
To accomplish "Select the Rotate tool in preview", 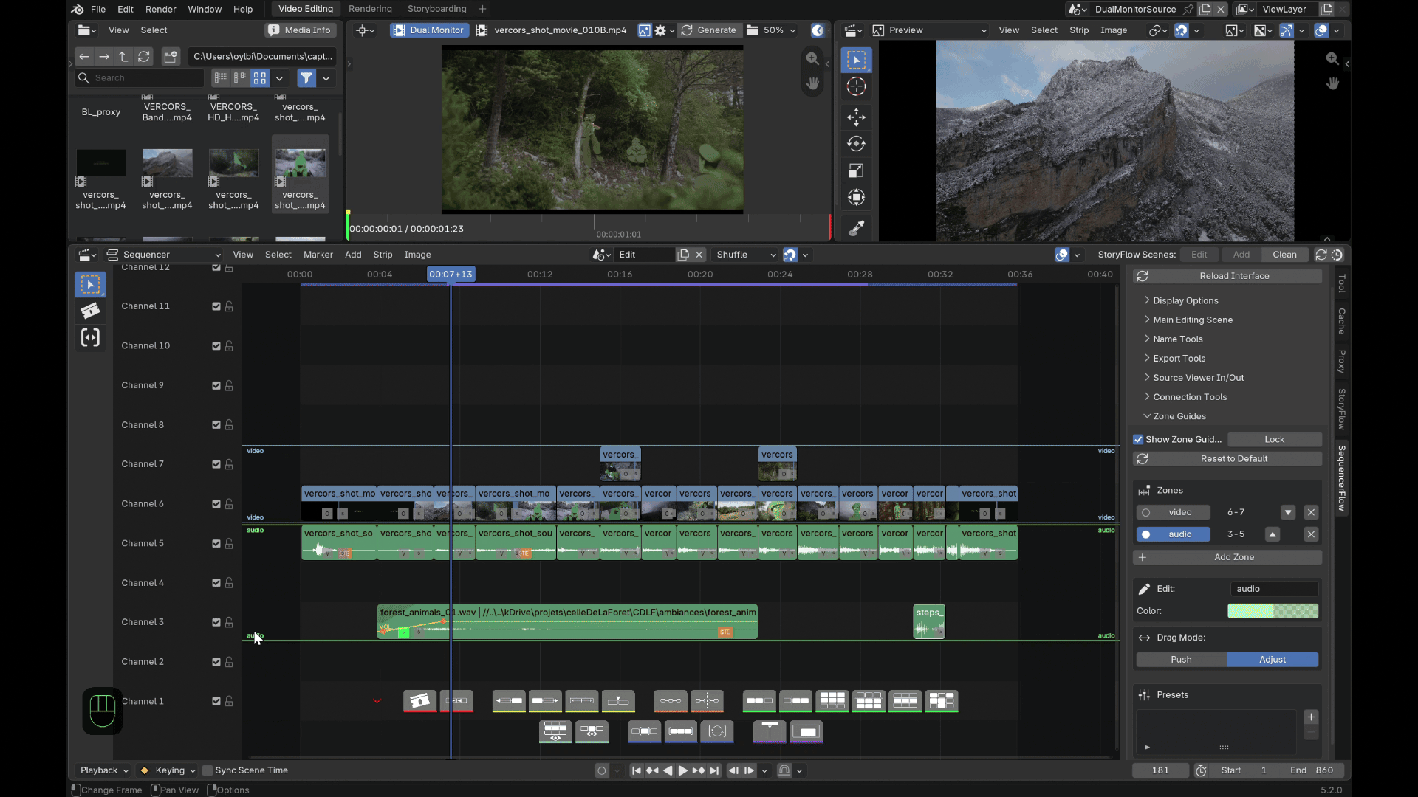I will pyautogui.click(x=856, y=144).
